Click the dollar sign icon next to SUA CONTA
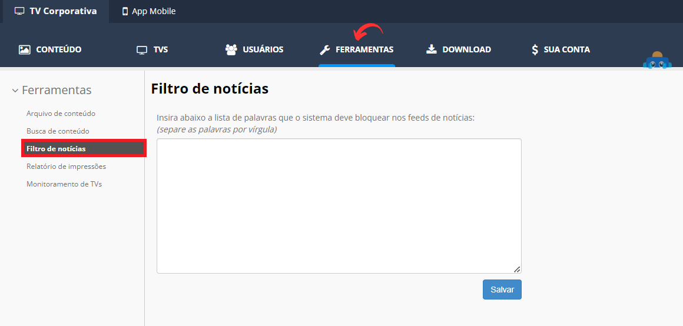 tap(535, 49)
